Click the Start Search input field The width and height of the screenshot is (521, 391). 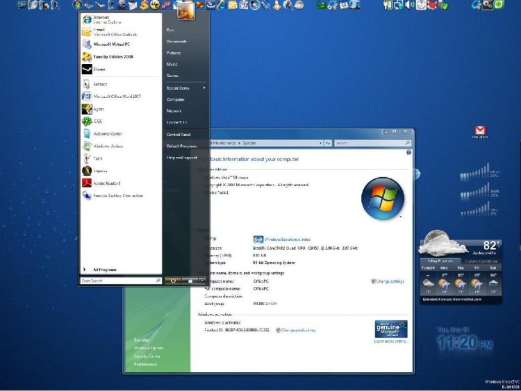coord(121,281)
